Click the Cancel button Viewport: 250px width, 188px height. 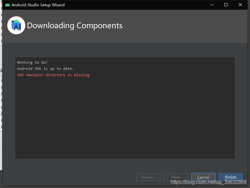coord(203,177)
